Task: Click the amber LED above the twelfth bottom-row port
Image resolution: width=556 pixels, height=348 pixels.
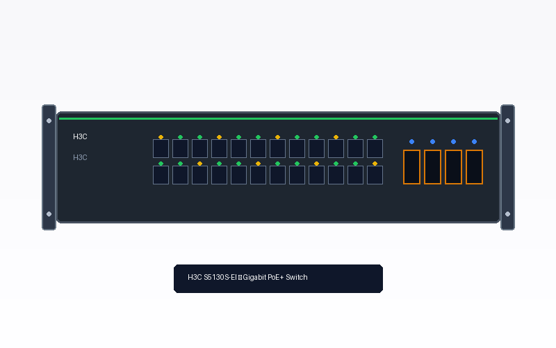Action: click(375, 164)
